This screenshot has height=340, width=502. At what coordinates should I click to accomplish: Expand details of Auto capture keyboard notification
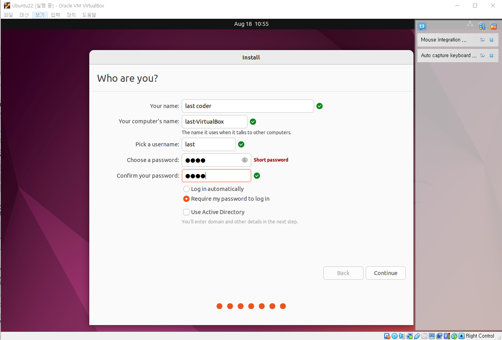coord(482,56)
